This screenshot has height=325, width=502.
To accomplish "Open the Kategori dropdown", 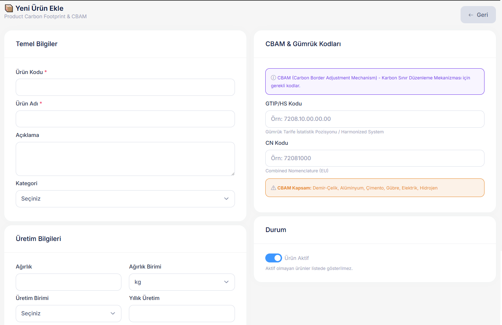I will (x=125, y=198).
